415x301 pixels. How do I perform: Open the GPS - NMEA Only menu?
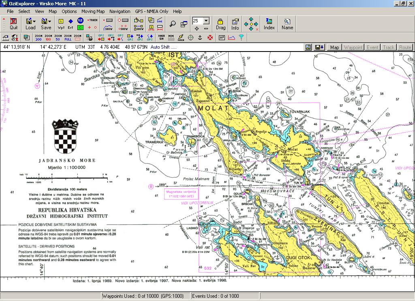point(152,11)
